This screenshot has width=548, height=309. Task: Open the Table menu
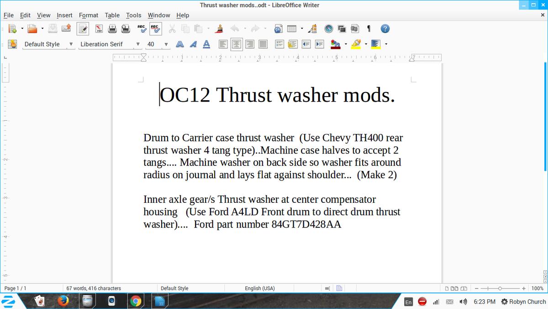(x=112, y=15)
